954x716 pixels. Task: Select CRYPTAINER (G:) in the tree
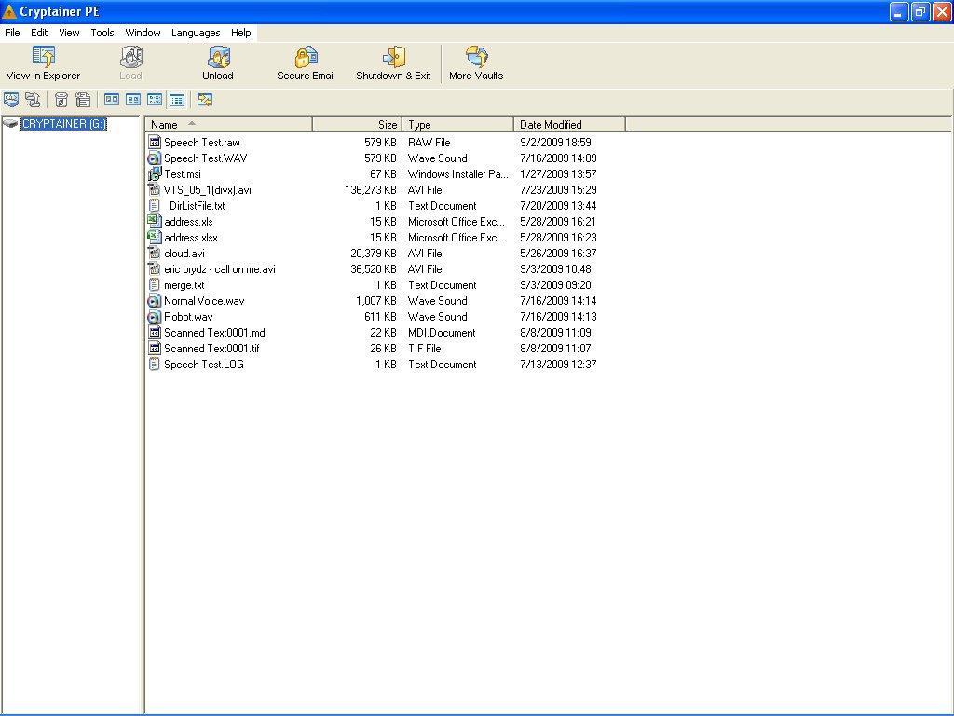coord(64,124)
